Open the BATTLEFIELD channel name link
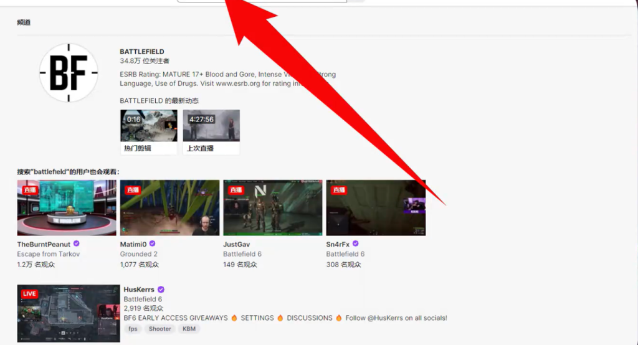Viewport: 638px width, 345px height. click(142, 52)
